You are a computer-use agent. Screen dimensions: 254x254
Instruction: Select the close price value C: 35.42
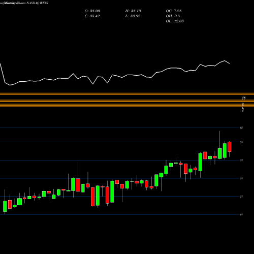[x=92, y=16]
